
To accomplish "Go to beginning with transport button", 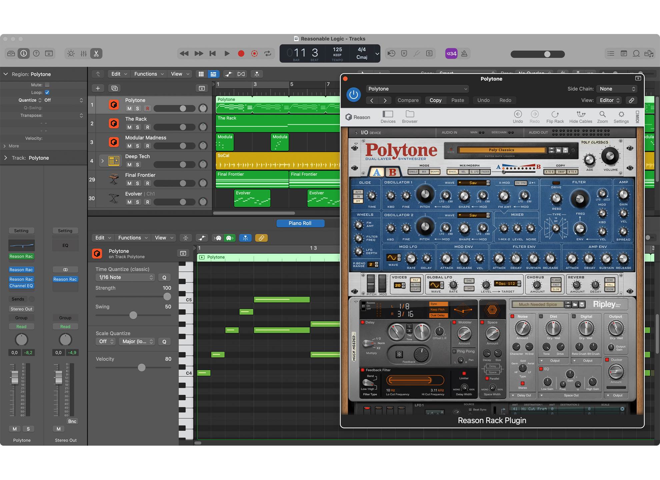I will (213, 53).
